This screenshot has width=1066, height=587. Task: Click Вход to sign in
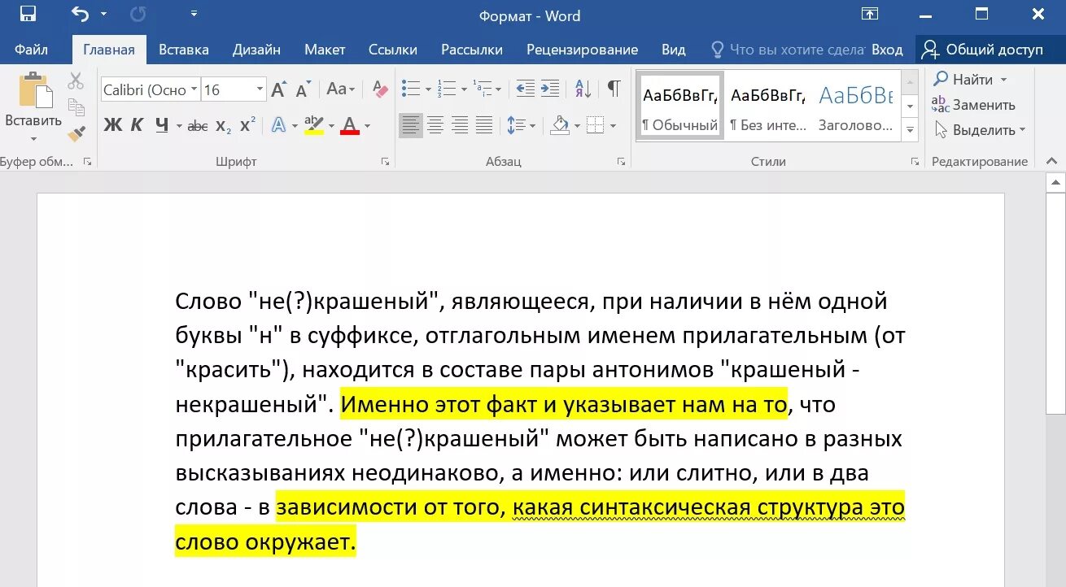click(887, 50)
